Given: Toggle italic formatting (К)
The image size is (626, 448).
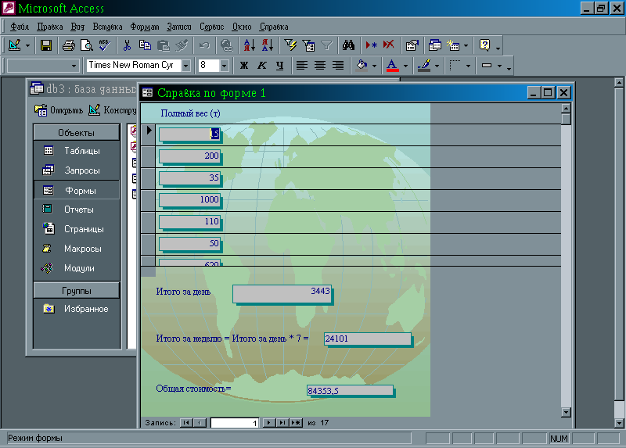Looking at the screenshot, I should (261, 66).
